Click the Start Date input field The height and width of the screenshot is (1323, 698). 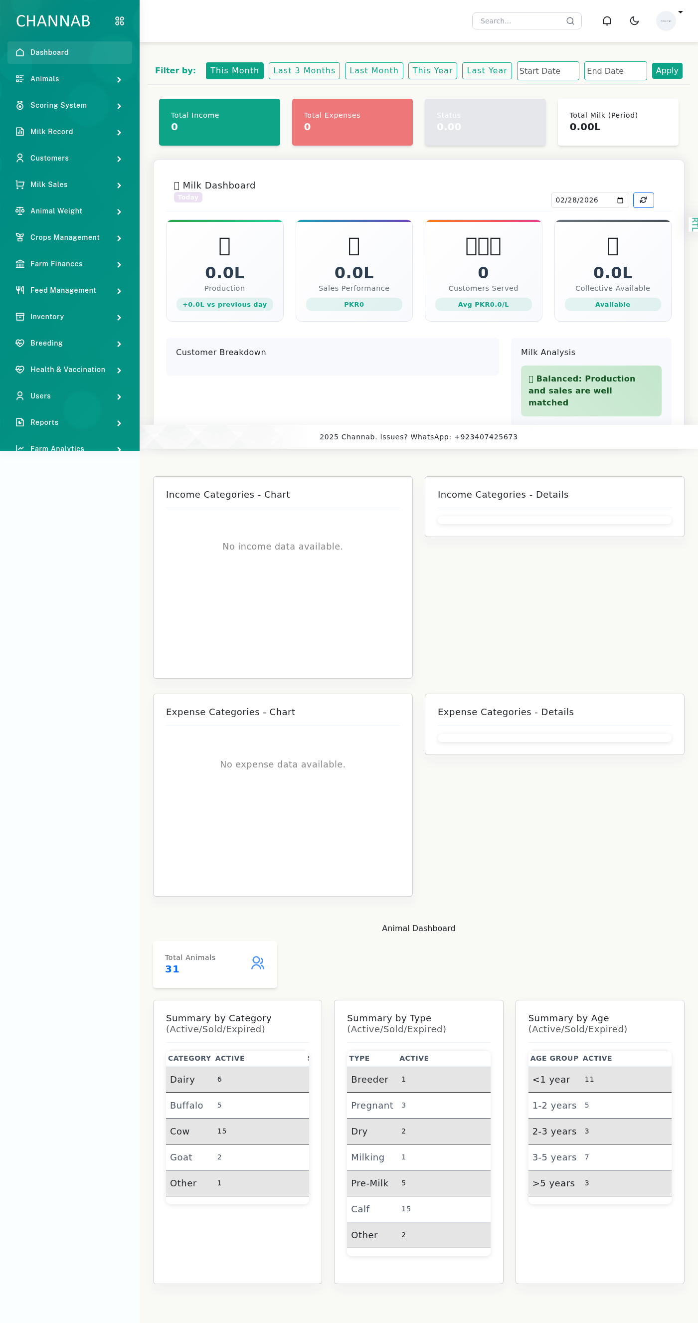[547, 71]
